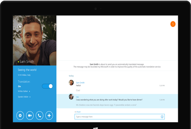Screen dimensions: 191x129
Task: Click the 'I was wondering what you are doing' message
Action: point(109,100)
